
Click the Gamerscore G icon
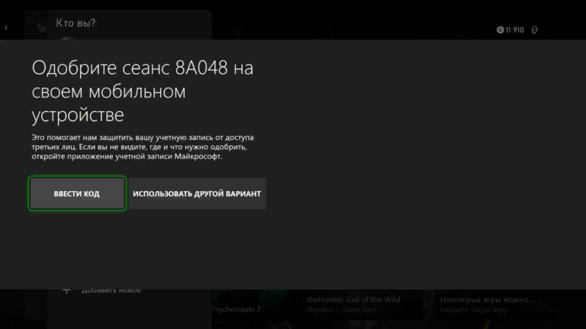click(500, 30)
